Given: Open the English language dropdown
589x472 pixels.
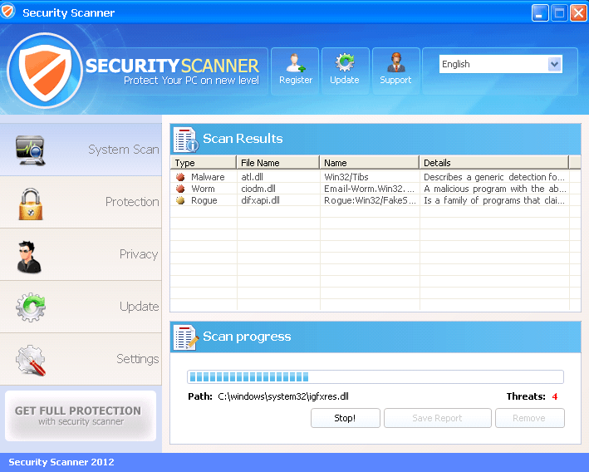Looking at the screenshot, I should (500, 64).
